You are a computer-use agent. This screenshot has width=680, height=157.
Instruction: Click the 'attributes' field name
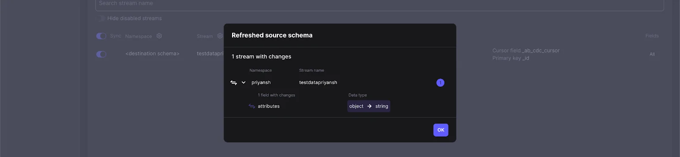point(269,106)
